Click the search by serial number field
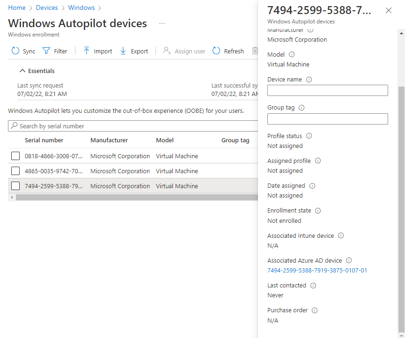 click(94, 126)
